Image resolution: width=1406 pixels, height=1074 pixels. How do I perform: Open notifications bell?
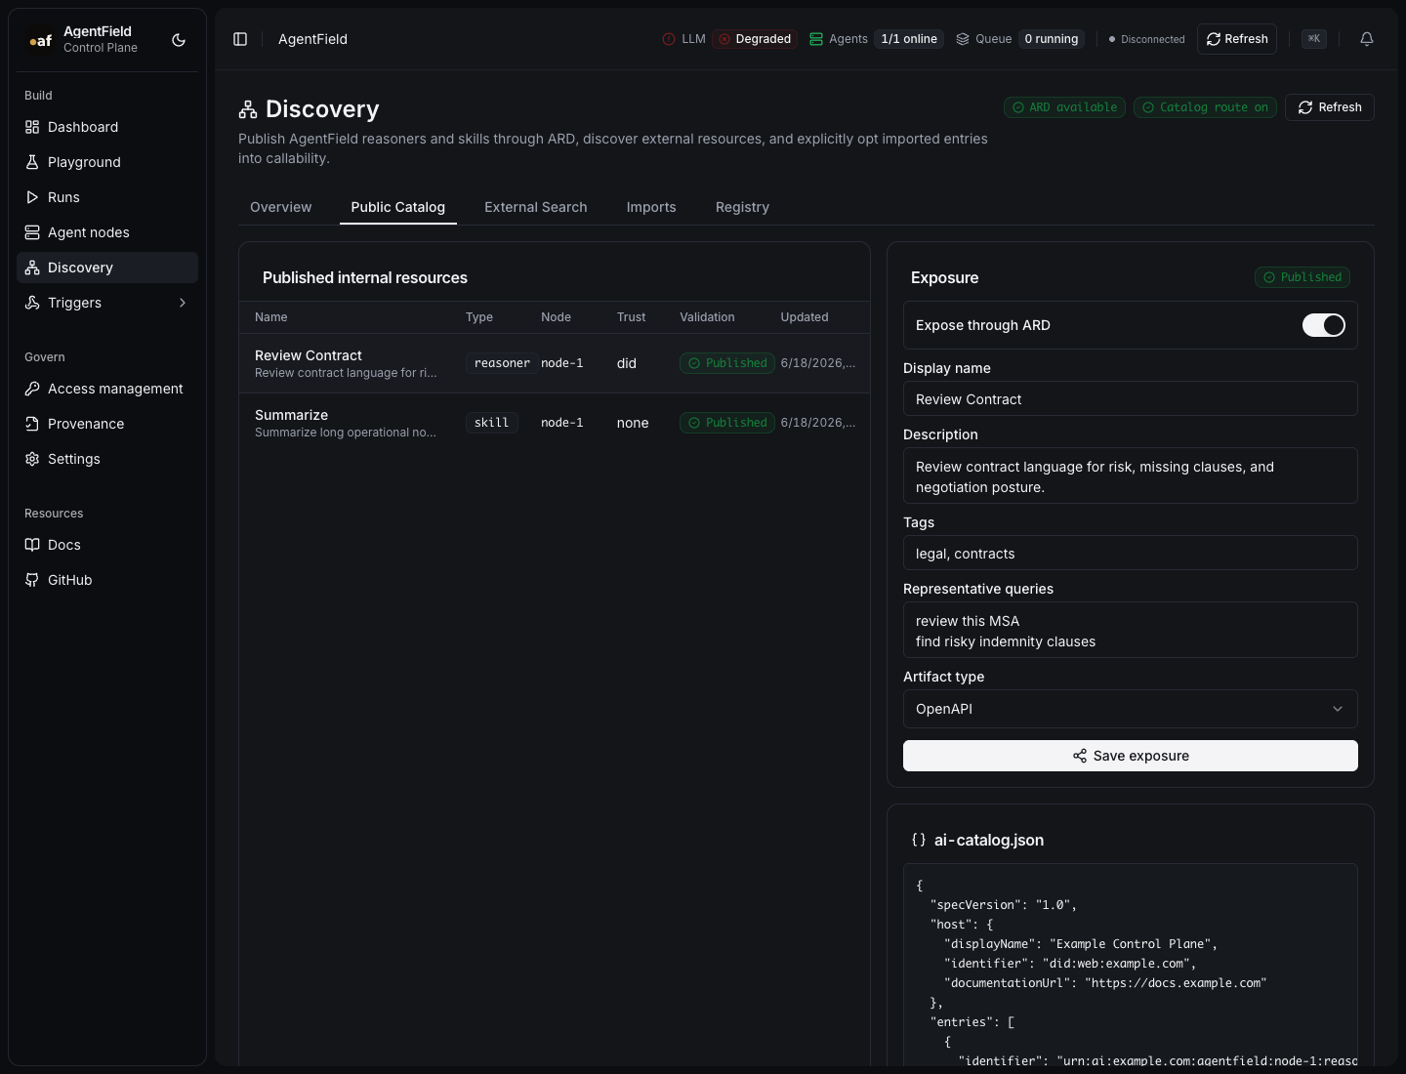click(1367, 39)
